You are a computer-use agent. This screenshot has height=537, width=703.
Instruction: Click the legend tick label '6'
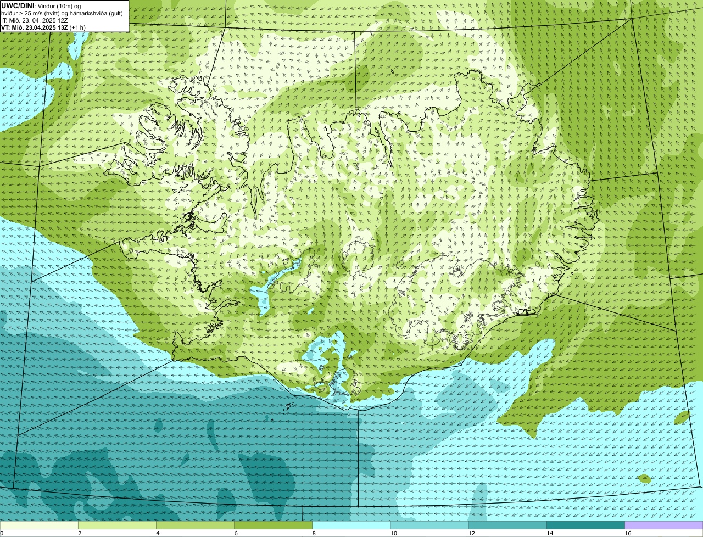(236, 533)
